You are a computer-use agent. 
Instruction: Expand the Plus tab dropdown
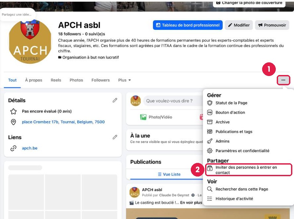pos(124,80)
